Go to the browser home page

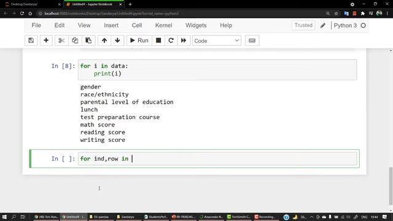point(30,14)
